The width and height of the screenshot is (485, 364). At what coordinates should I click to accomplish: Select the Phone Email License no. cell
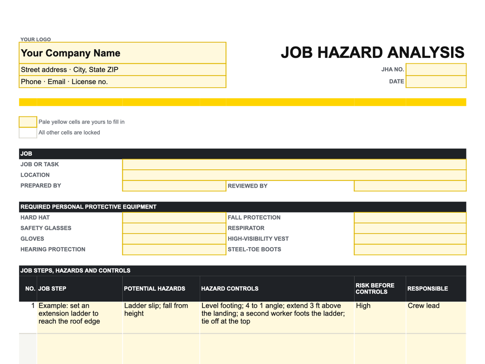tap(122, 82)
